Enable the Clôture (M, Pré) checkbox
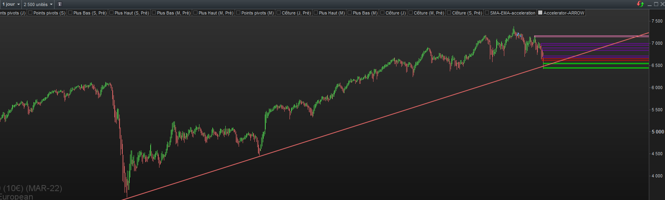The image size is (665, 200). [411, 13]
